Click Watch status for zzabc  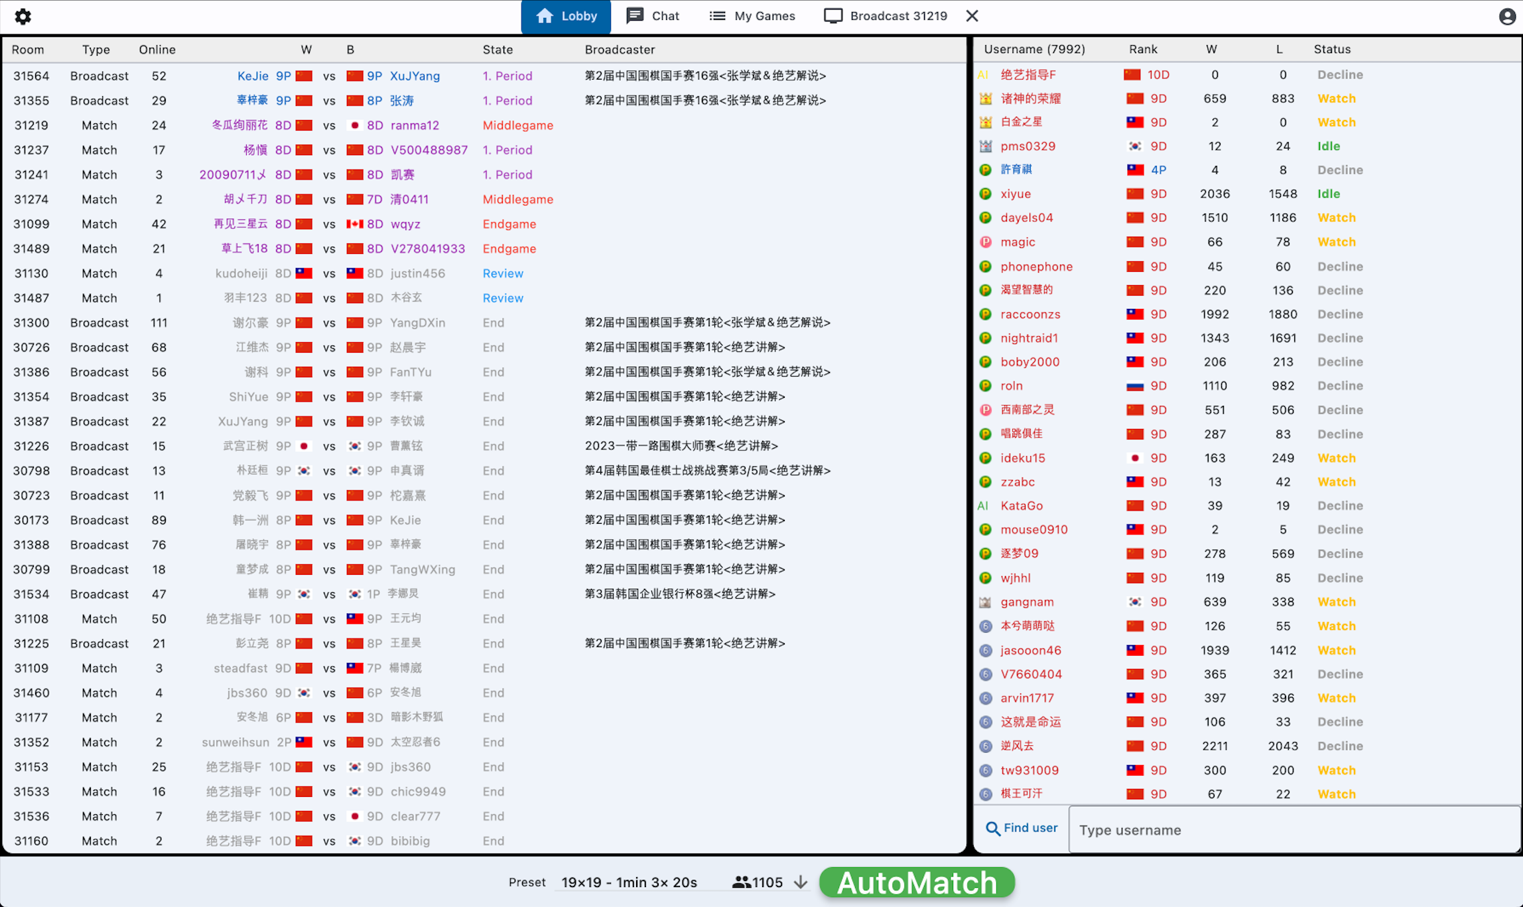pyautogui.click(x=1336, y=482)
